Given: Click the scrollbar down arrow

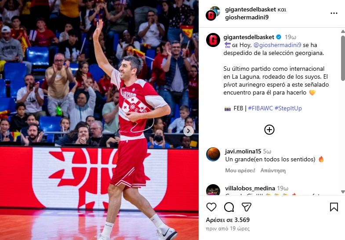Looking at the screenshot, I should pos(343,192).
